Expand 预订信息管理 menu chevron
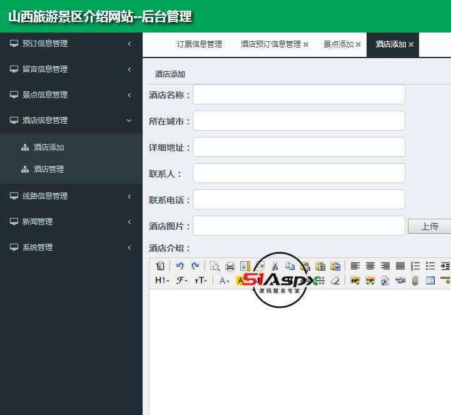451x415 pixels. point(129,44)
